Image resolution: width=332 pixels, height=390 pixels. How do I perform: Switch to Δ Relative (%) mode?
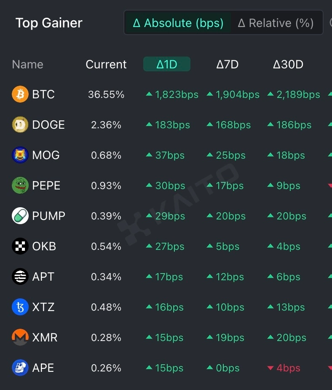[276, 23]
